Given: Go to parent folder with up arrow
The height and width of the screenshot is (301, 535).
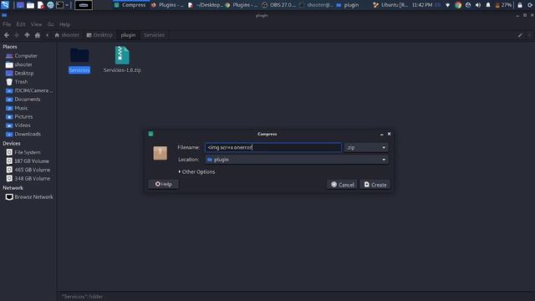Looking at the screenshot, I should 27,35.
